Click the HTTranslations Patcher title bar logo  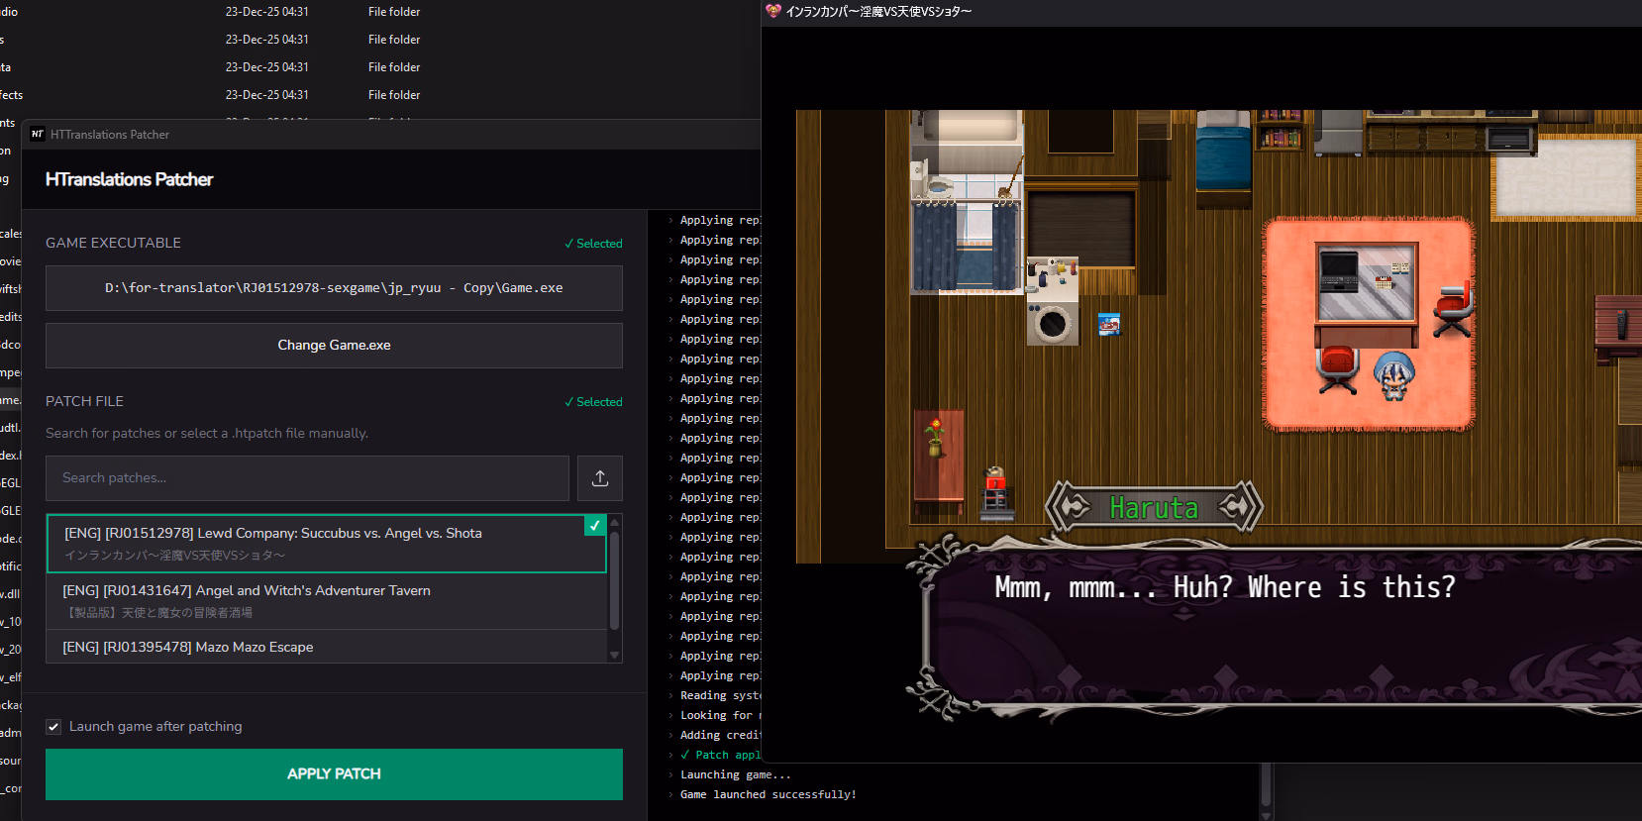click(38, 135)
